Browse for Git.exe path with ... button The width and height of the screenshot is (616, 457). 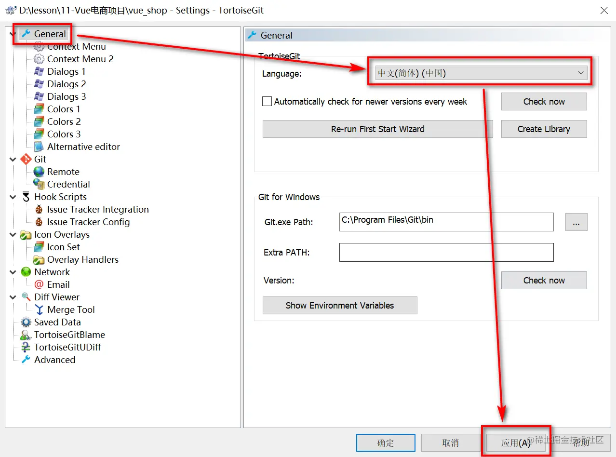click(x=576, y=222)
